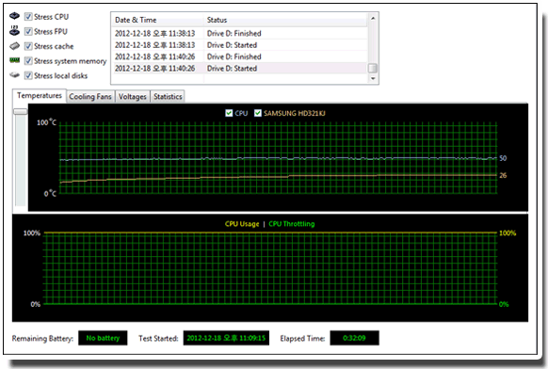Click the CPU chip icon beside Stress CPU

(14, 16)
